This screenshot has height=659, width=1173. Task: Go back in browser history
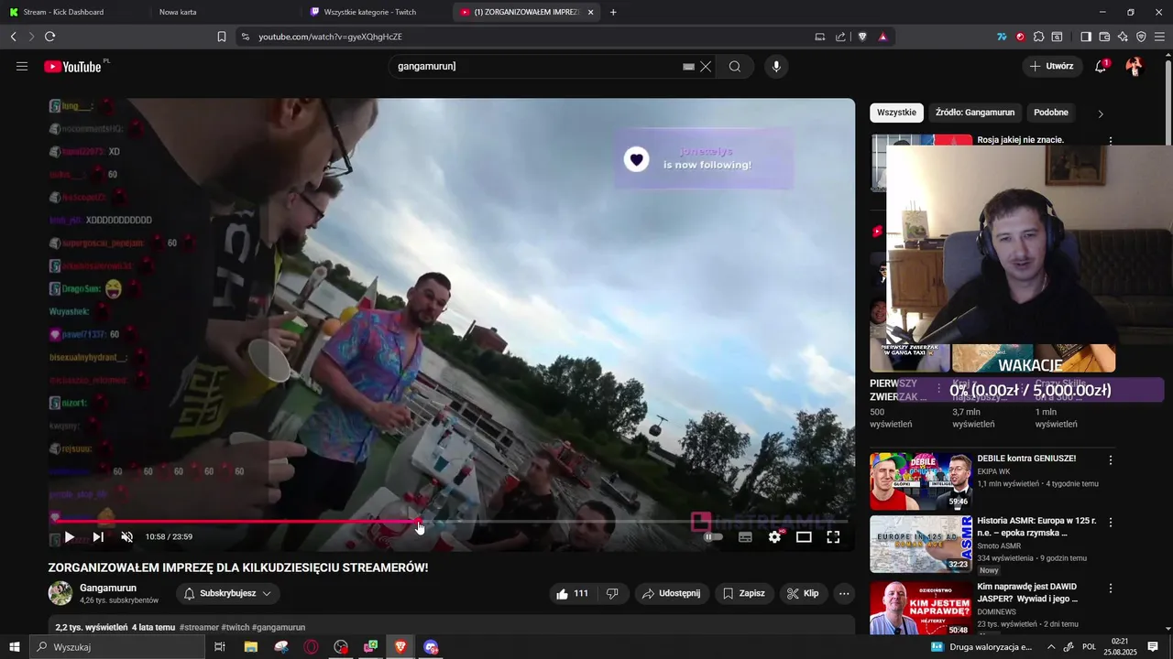coord(13,37)
